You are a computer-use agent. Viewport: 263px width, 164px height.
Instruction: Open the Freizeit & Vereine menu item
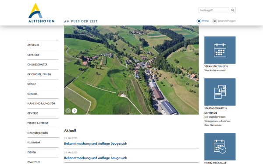coord(38,123)
